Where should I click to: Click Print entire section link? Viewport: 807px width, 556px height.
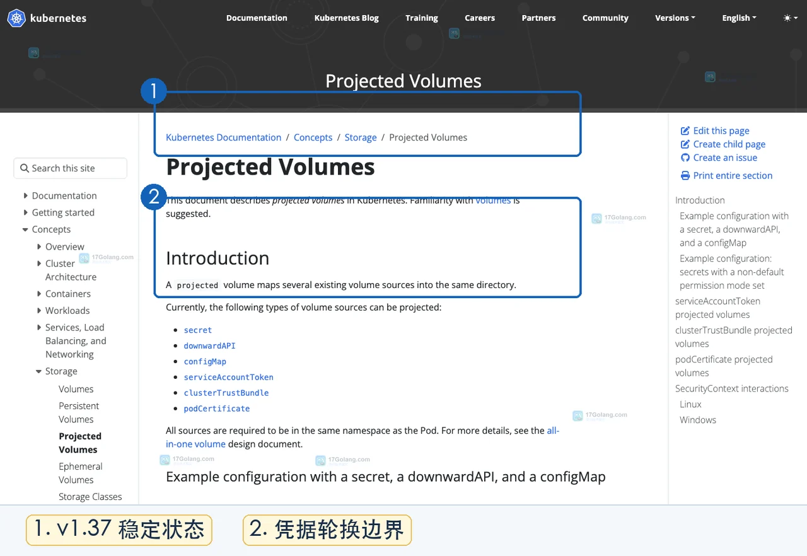click(x=733, y=175)
